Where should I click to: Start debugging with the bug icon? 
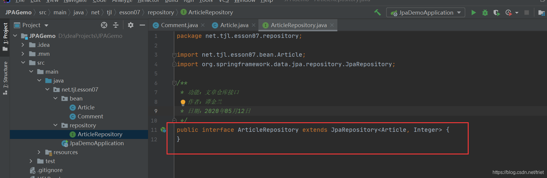[485, 13]
